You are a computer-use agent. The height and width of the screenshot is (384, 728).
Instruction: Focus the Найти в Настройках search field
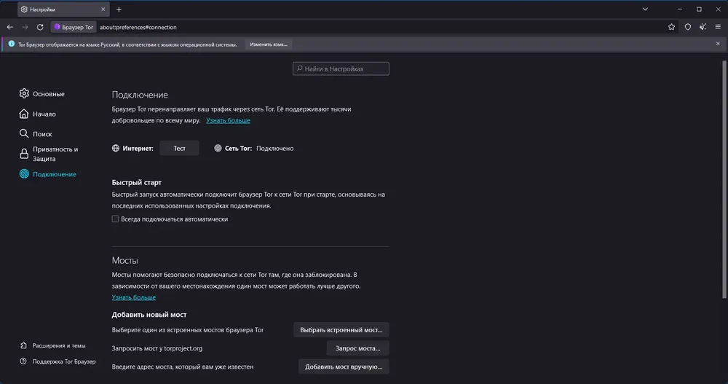(341, 68)
